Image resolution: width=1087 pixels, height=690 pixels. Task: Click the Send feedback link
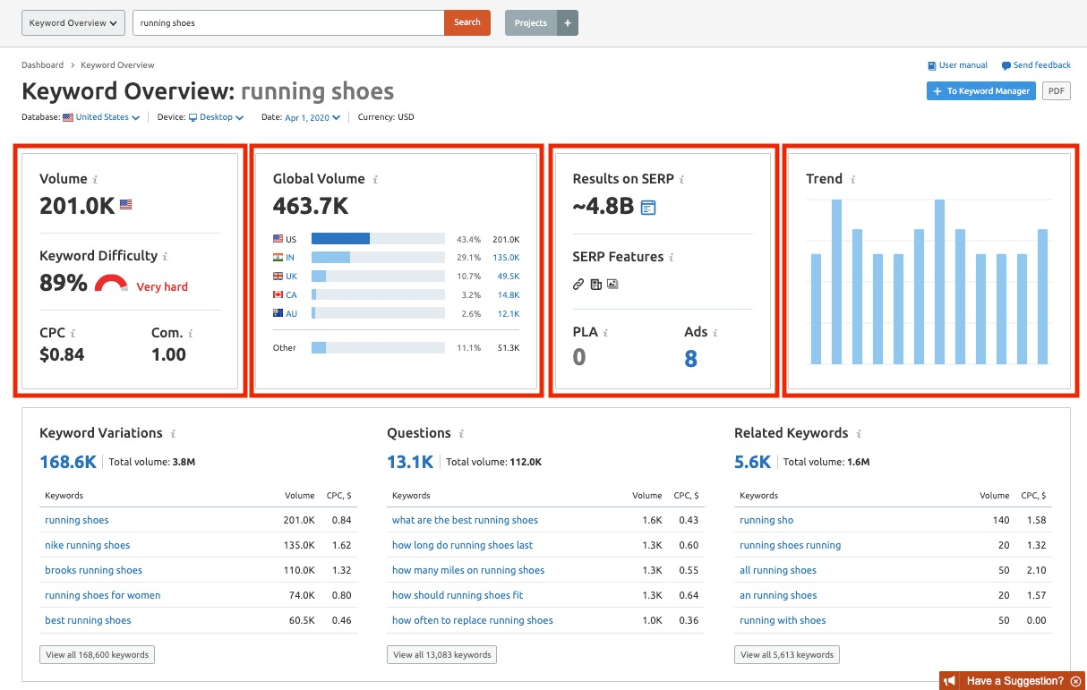tap(1036, 65)
